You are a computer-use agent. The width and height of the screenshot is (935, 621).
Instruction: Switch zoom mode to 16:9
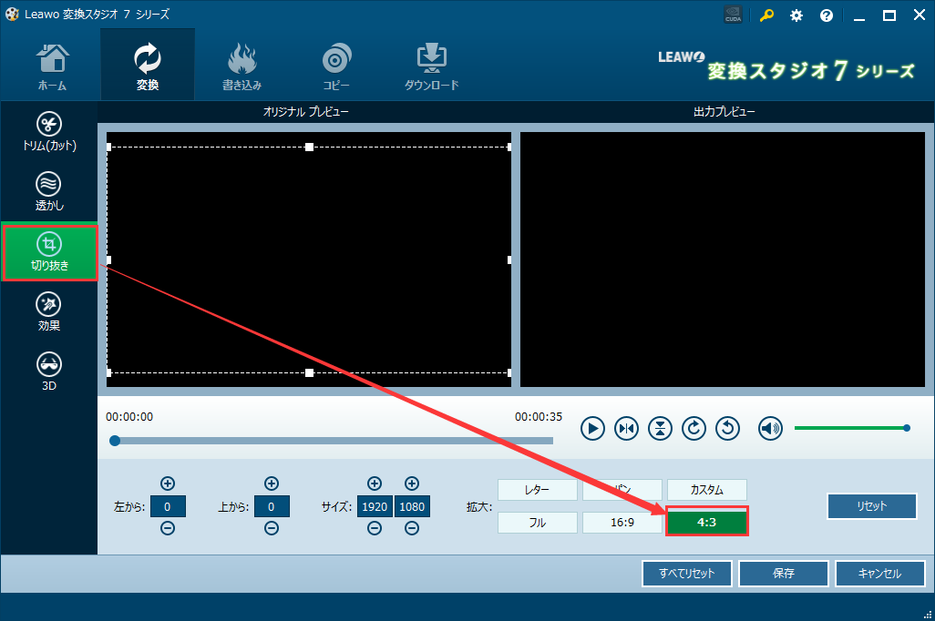click(x=622, y=521)
